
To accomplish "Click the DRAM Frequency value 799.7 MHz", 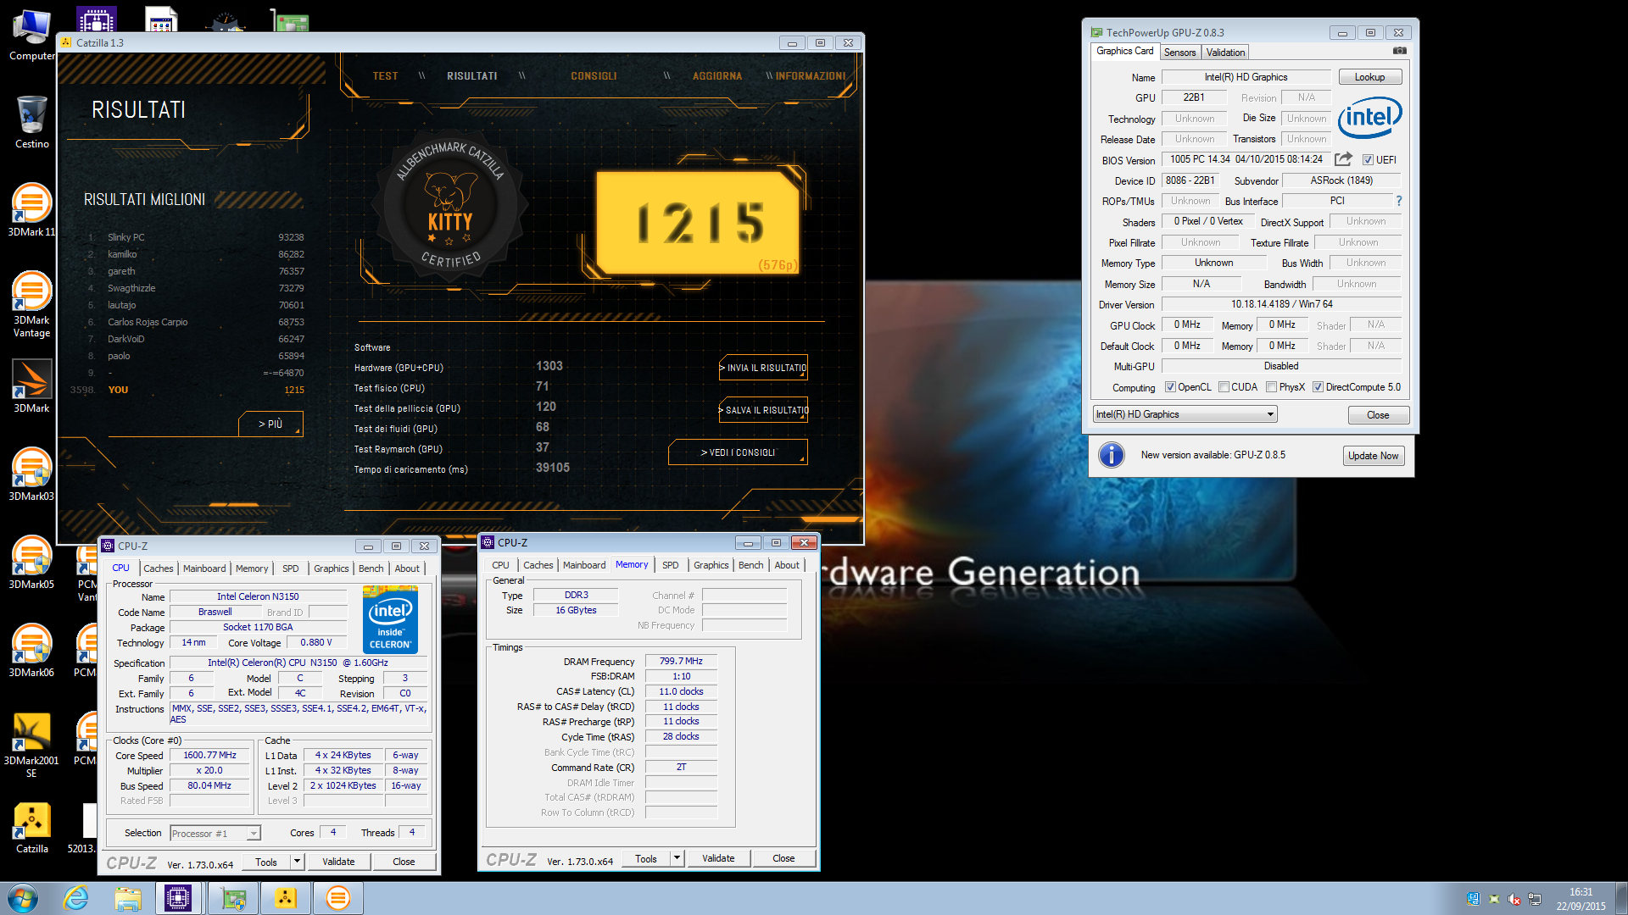I will (681, 661).
